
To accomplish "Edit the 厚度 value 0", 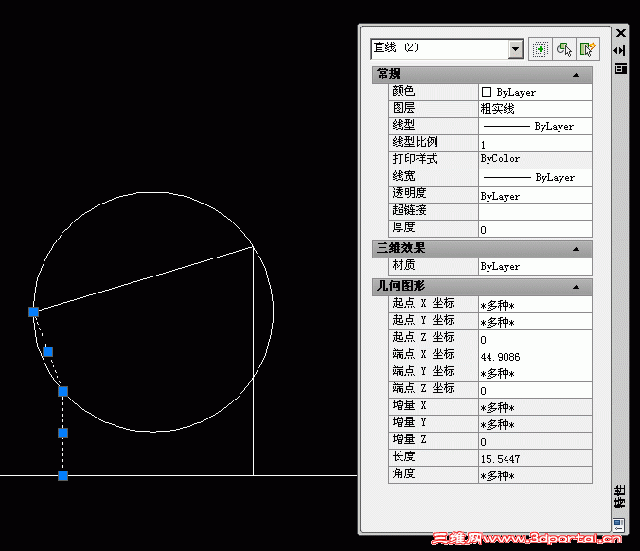I will (x=535, y=228).
